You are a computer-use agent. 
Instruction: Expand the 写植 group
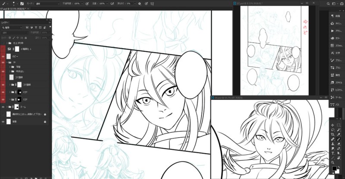(10, 67)
